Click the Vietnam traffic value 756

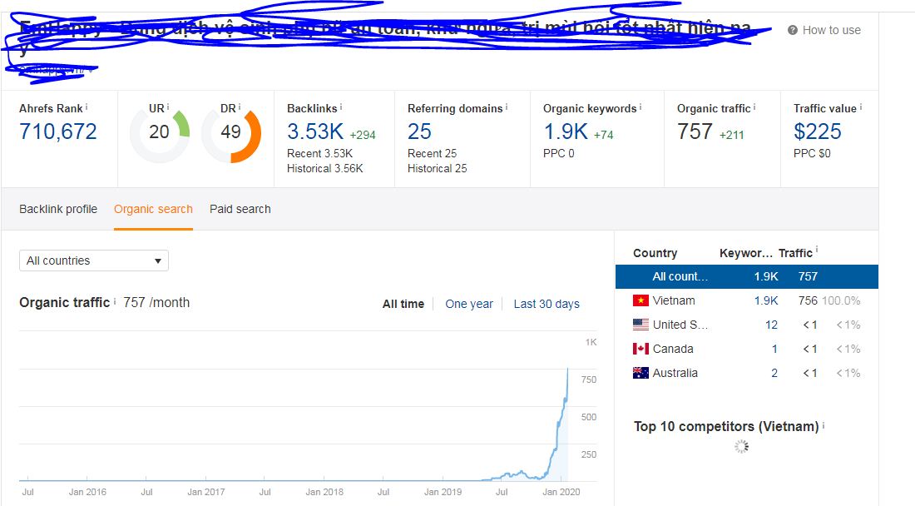coord(808,300)
